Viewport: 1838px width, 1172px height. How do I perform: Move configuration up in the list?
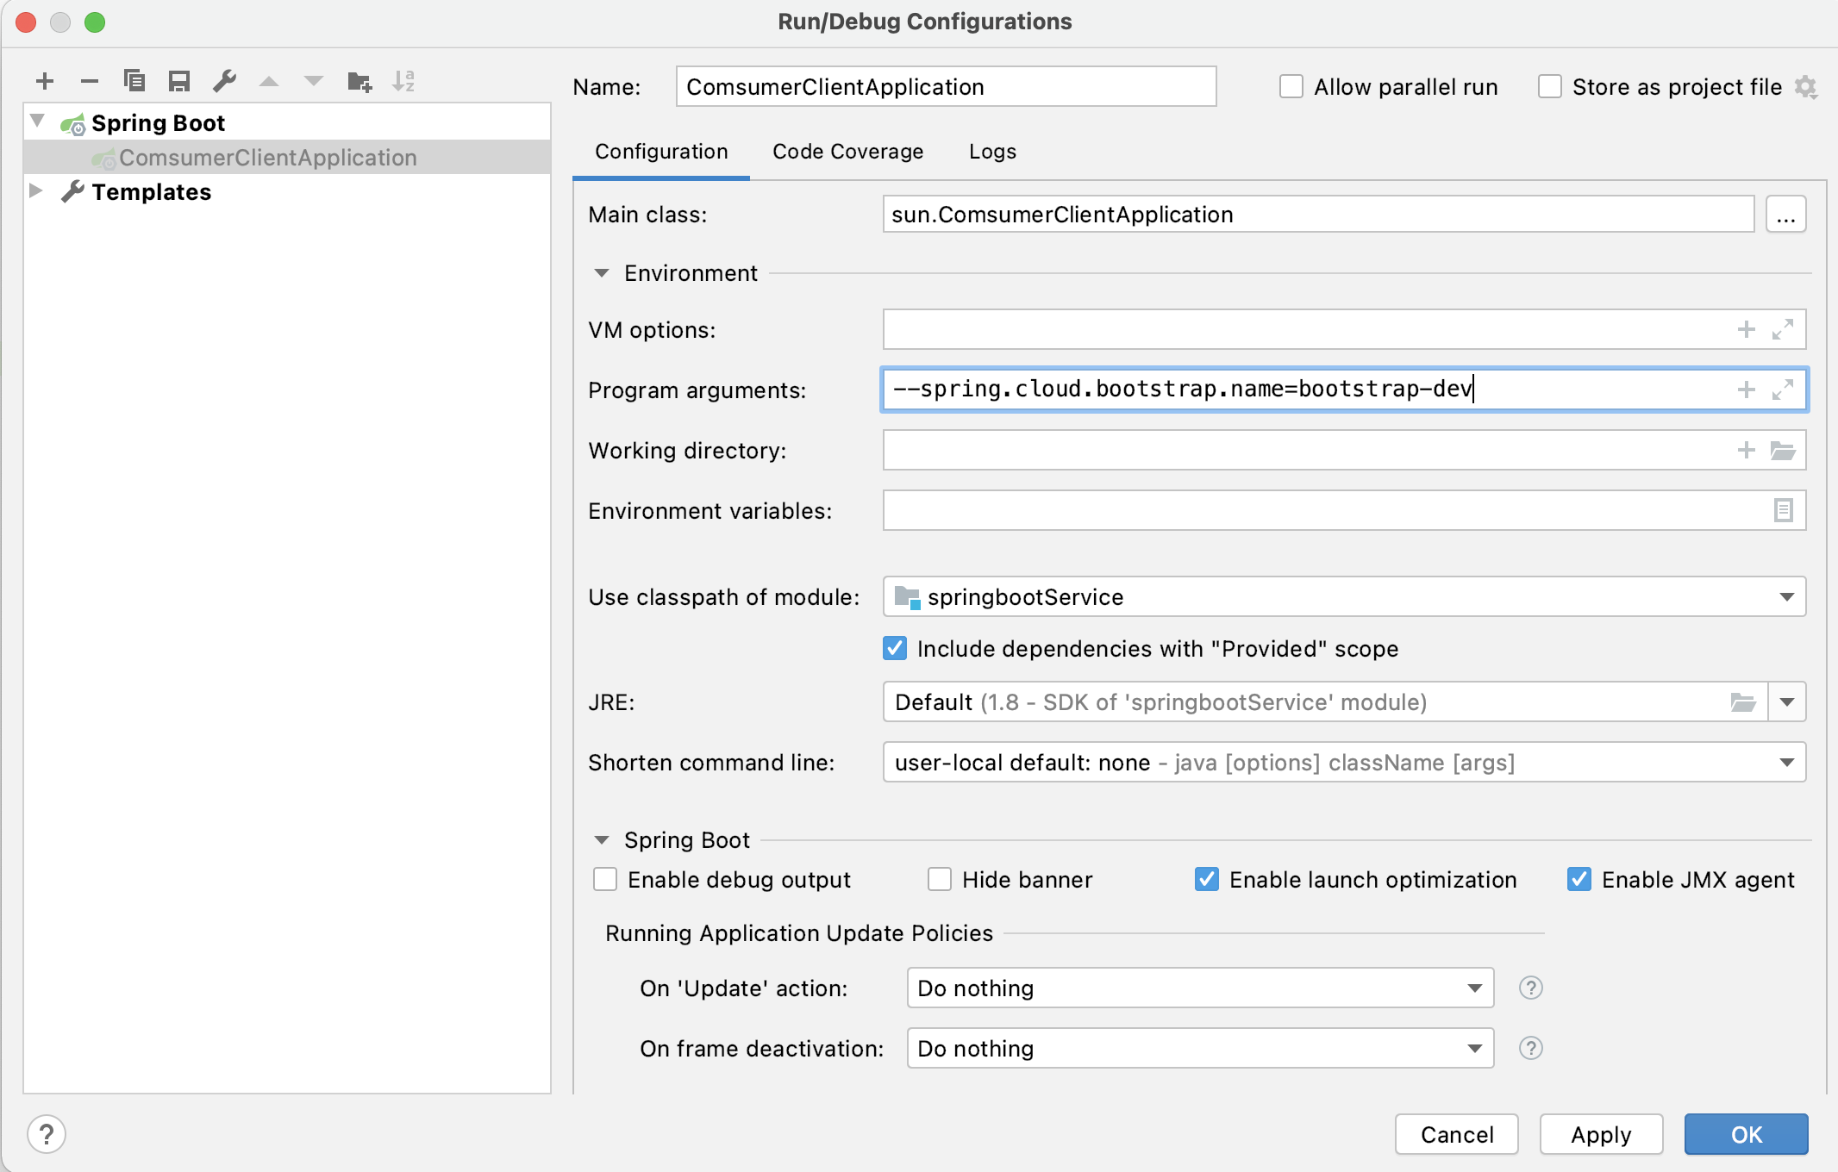pos(270,81)
